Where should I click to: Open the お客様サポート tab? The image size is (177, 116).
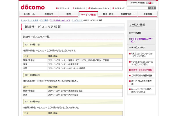[x=128, y=14]
